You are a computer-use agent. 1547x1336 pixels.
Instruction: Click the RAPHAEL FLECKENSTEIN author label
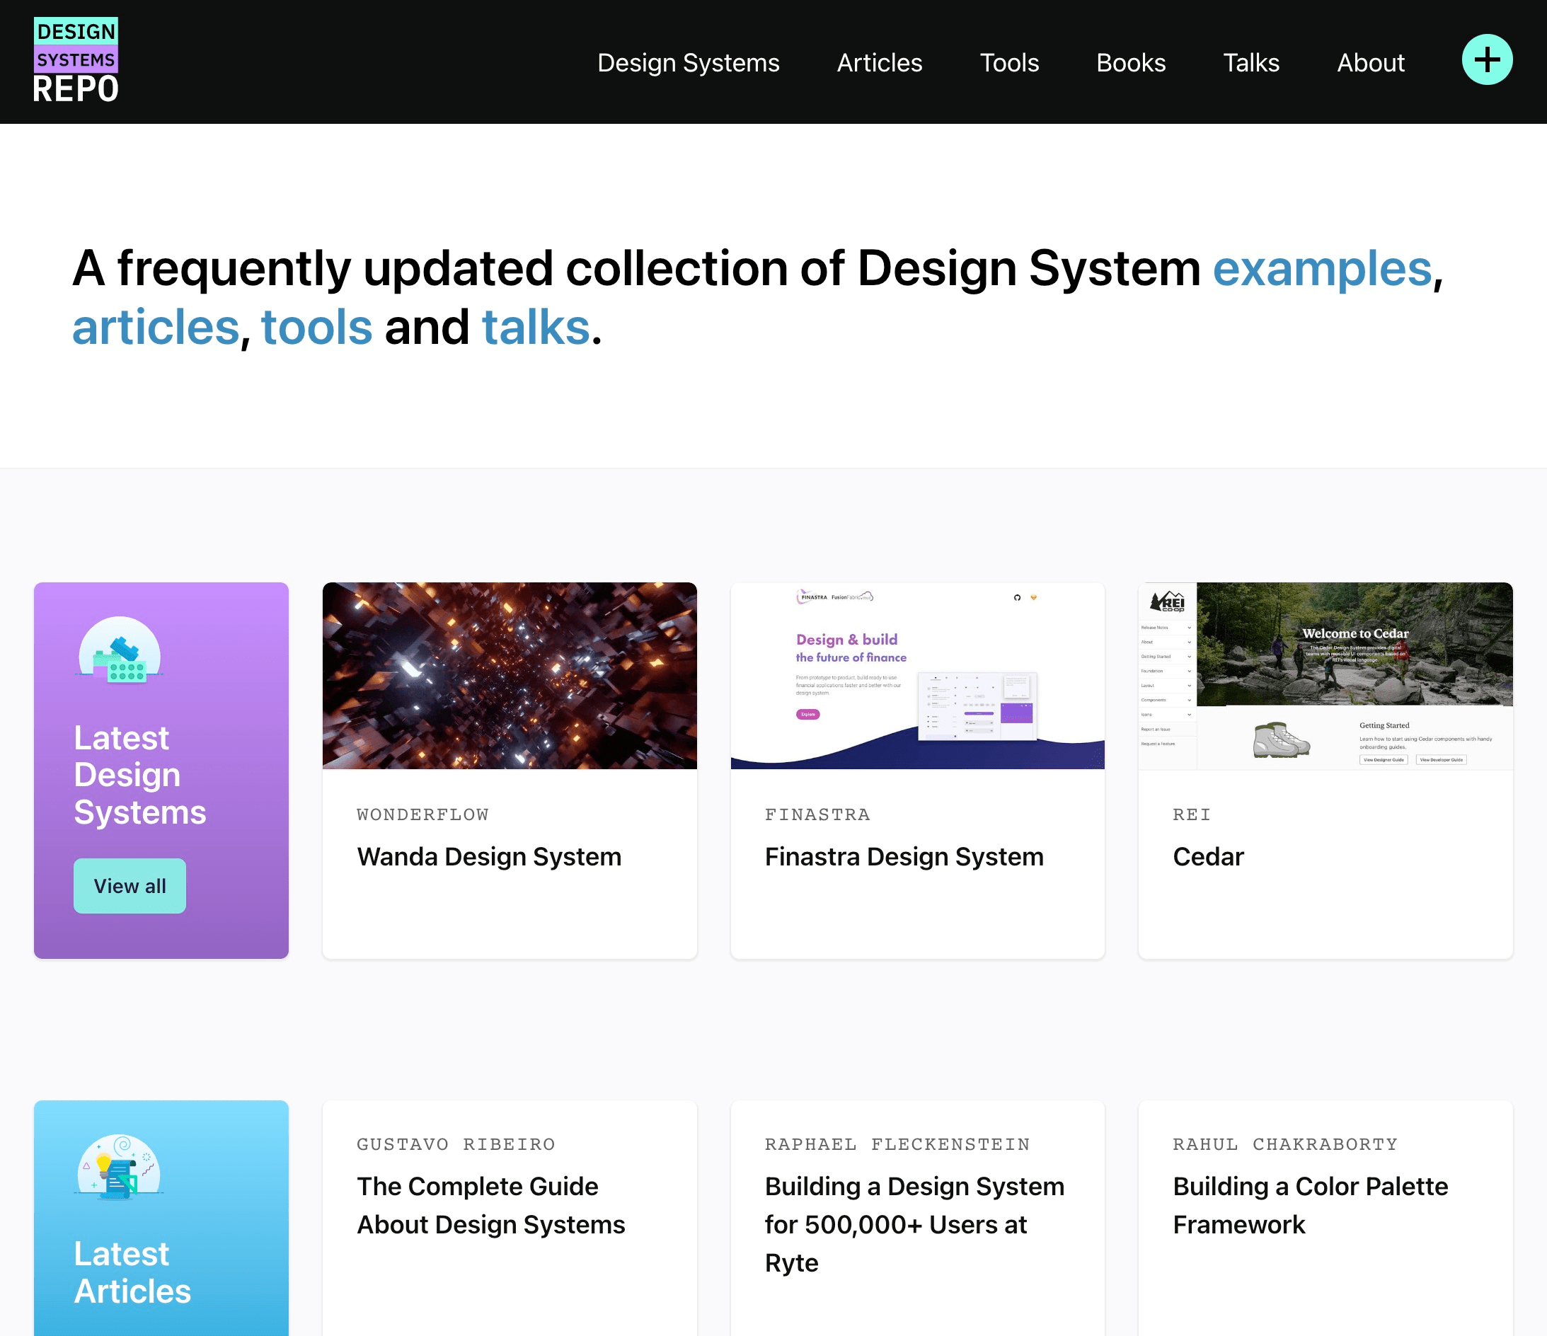pyautogui.click(x=897, y=1144)
